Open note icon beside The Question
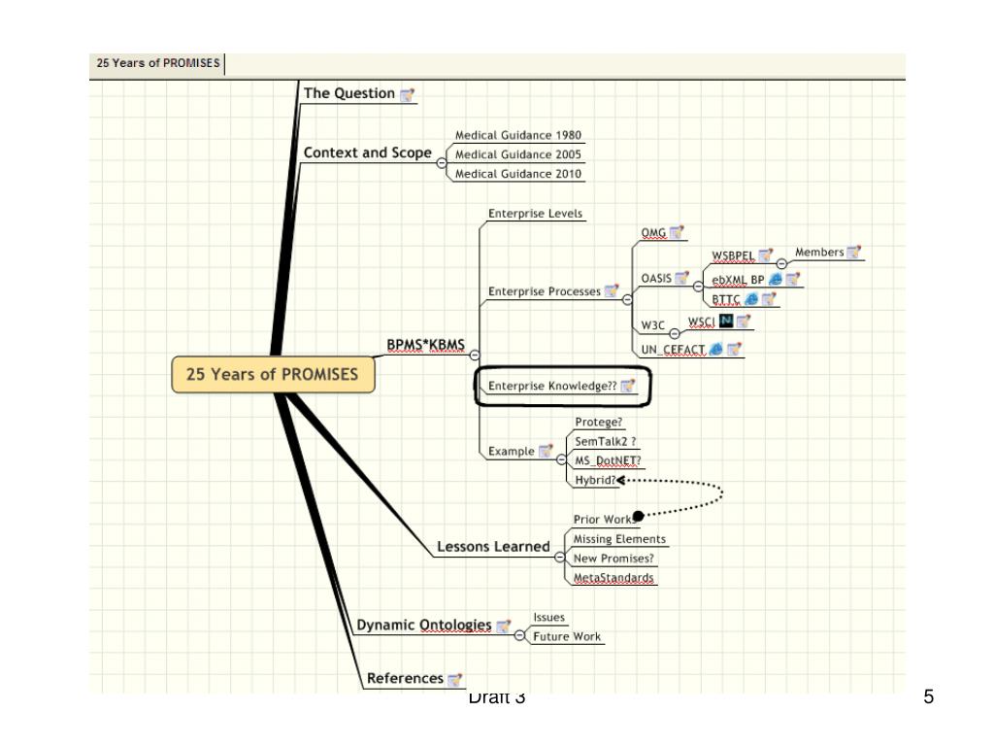Screen dimensions: 994x746 (408, 94)
